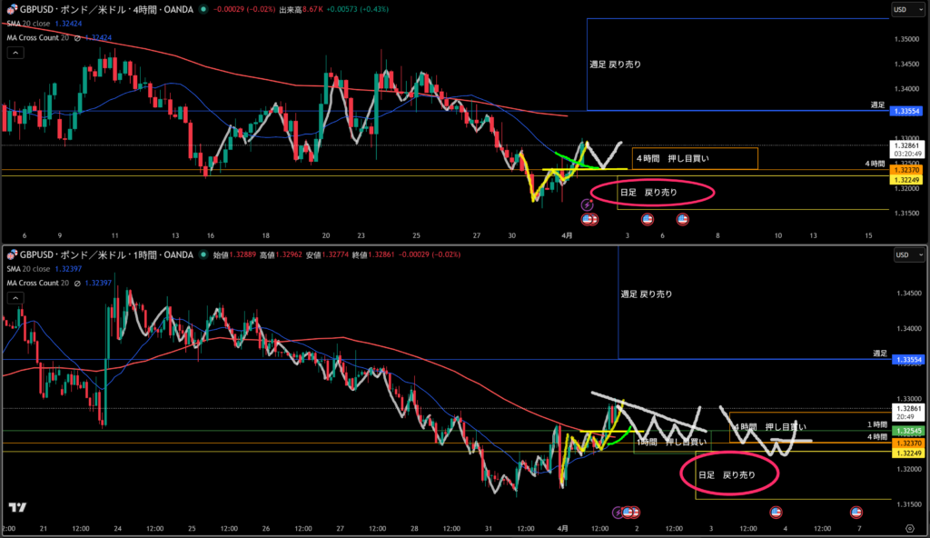Click the purple lightning event icon on upper chart

pos(588,206)
